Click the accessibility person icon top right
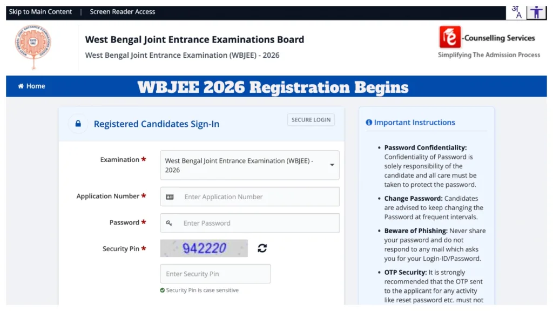This screenshot has width=553, height=311. 536,11
